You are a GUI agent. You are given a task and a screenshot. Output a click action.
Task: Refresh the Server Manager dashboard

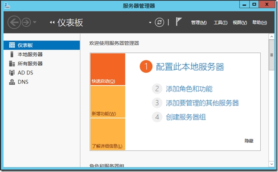(159, 22)
